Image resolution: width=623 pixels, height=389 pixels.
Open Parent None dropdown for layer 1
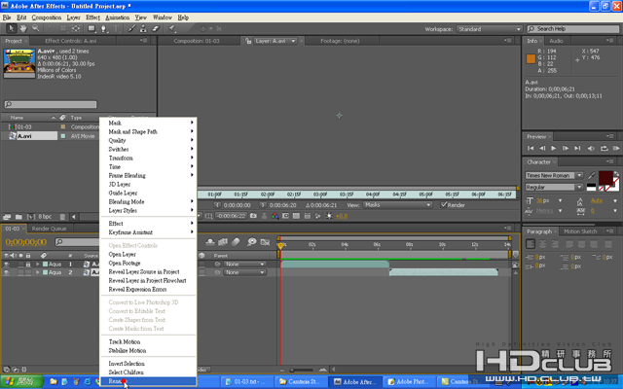coord(244,264)
